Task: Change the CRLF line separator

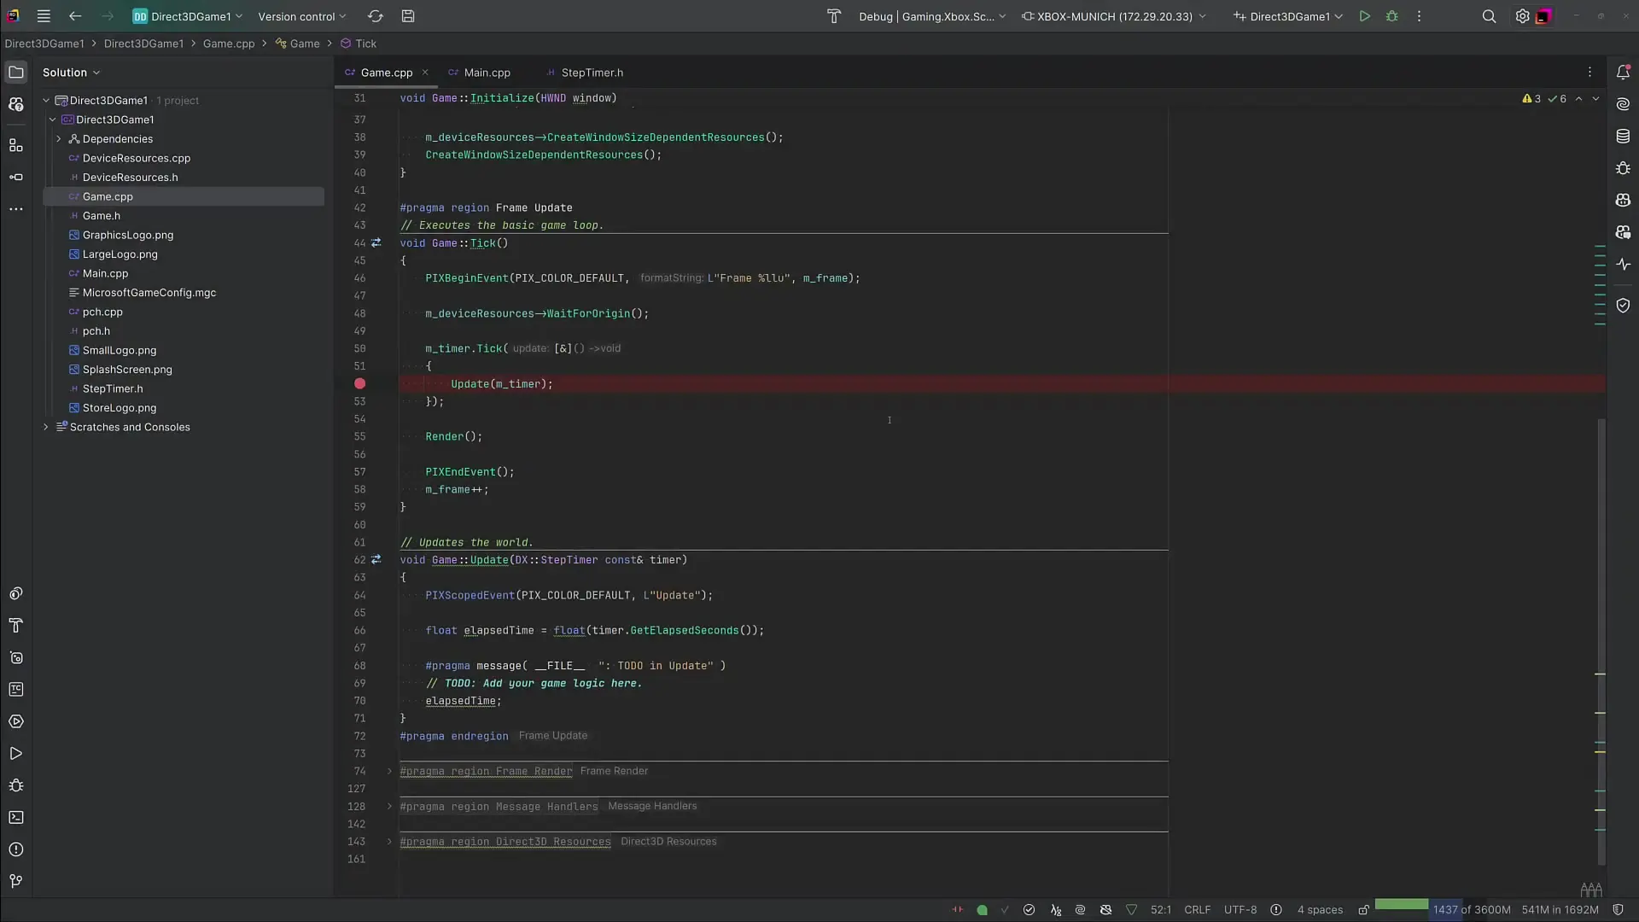Action: [x=1197, y=910]
